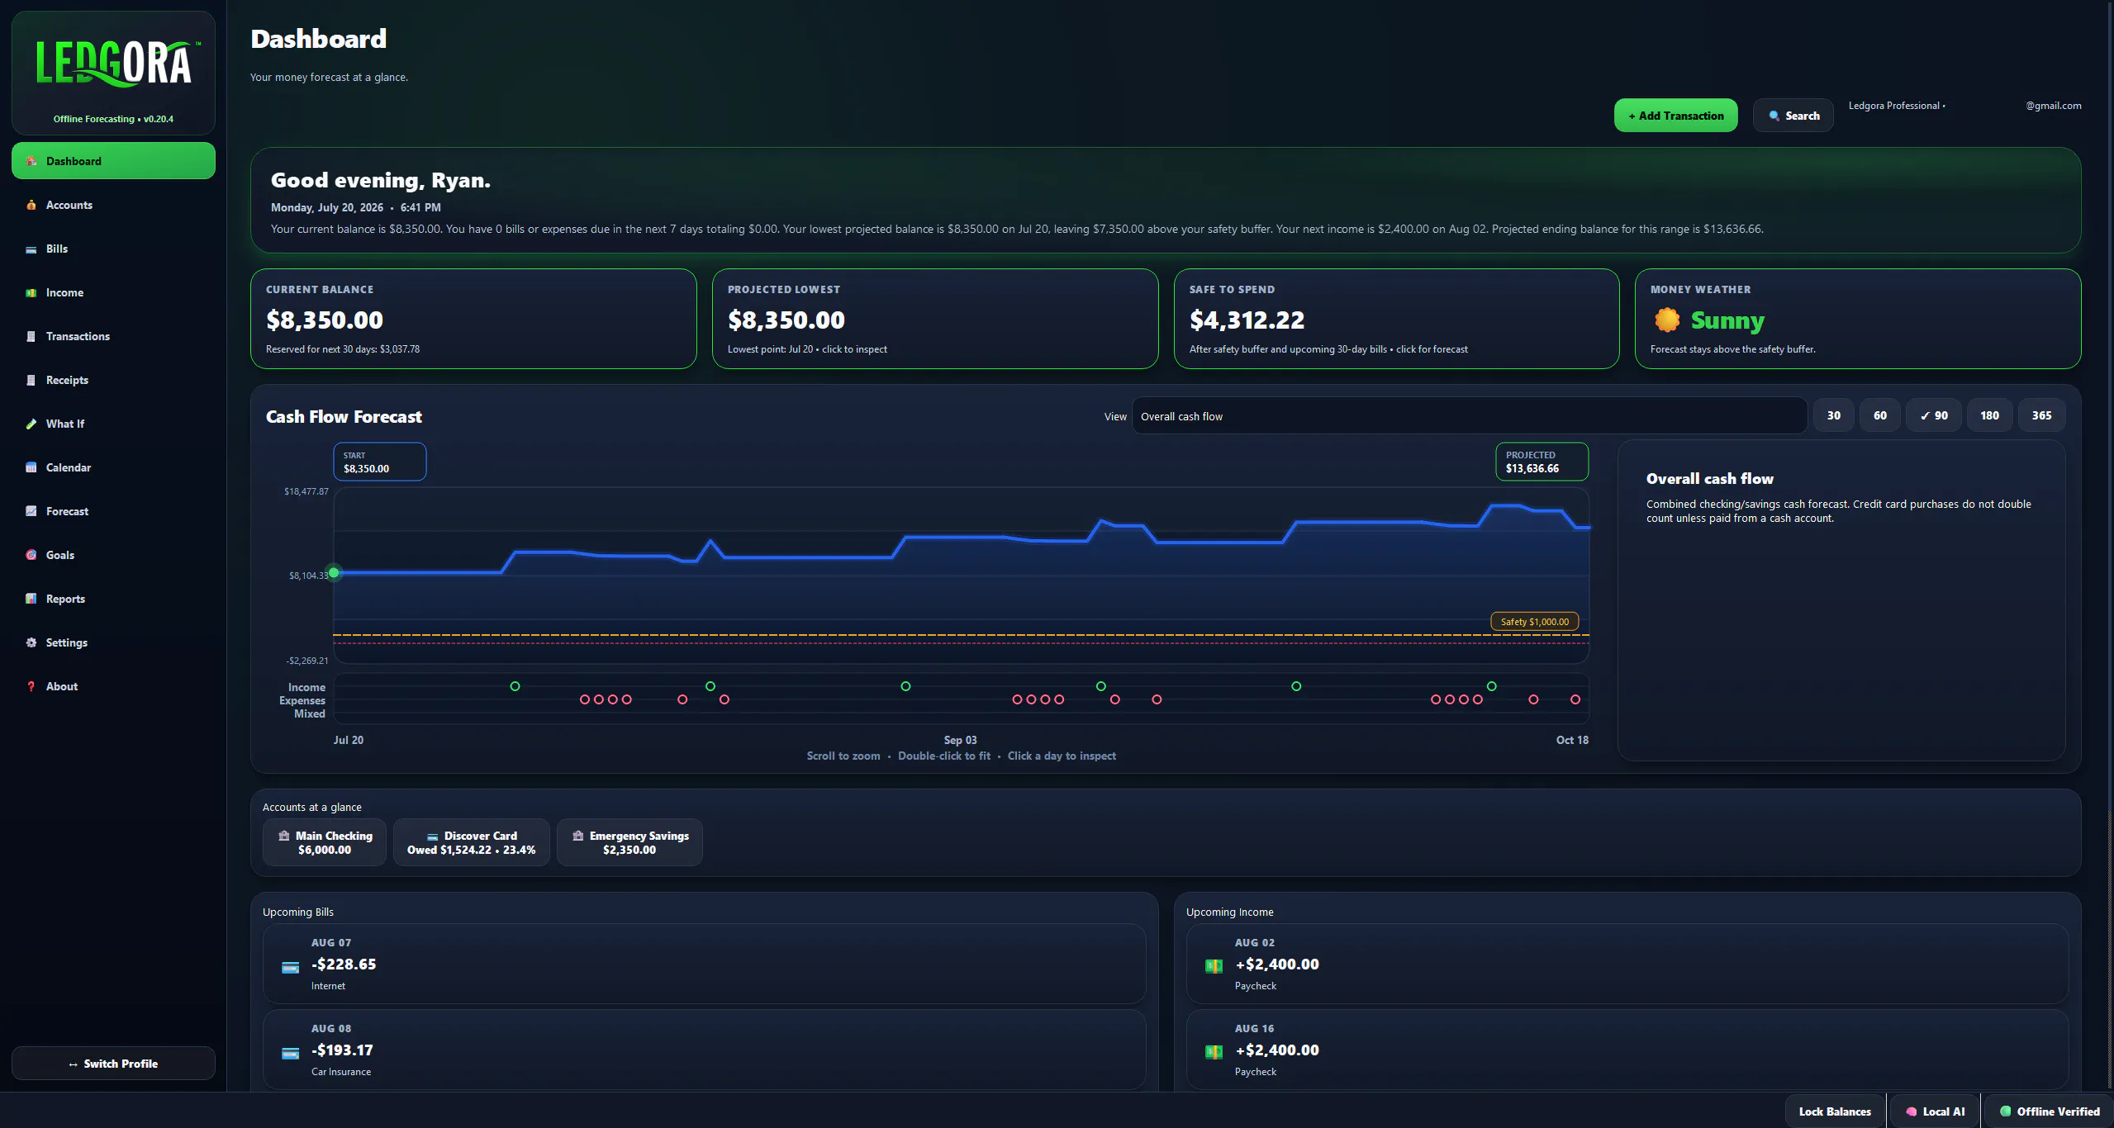Screen dimensions: 2114x1128
Task: Open the Aug 02 Paycheck income row
Action: tap(1627, 964)
